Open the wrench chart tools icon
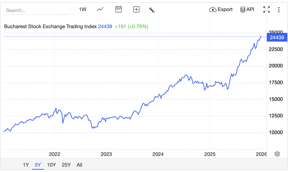Viewport: 288px width, 172px height. 152,10
